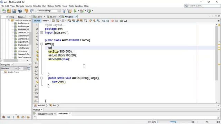Viewport: 221px width, 124px height.
Task: Click the Uncomment icon in the editor toolbar
Action: pos(125,21)
